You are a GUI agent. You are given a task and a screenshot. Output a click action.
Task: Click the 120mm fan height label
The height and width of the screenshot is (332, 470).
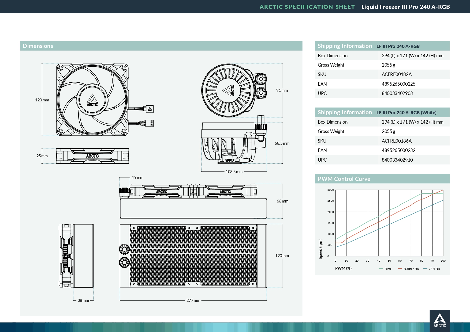point(42,100)
